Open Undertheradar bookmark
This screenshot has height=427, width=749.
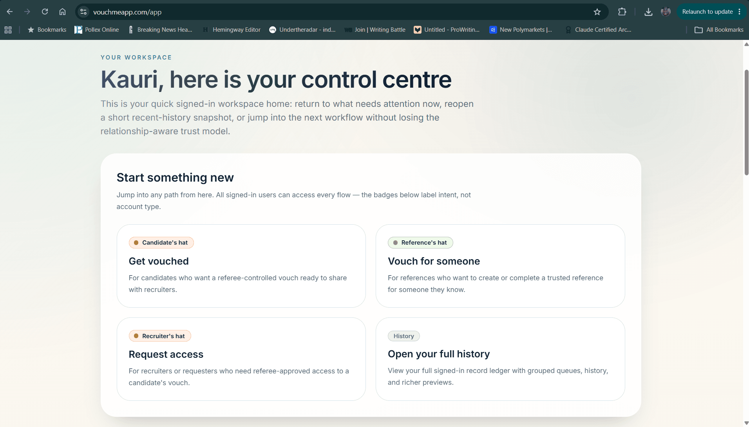pyautogui.click(x=302, y=30)
